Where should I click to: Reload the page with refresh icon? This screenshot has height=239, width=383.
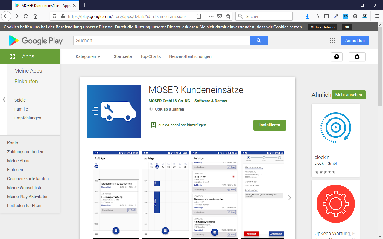click(x=26, y=16)
